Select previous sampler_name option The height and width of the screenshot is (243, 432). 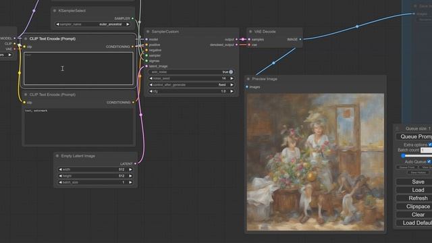[57, 24]
